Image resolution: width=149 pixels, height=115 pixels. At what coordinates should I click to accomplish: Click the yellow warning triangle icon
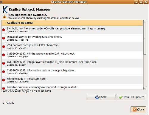4,17
